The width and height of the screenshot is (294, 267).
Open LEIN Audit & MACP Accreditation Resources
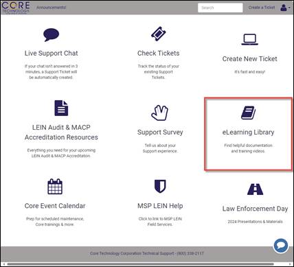61,132
